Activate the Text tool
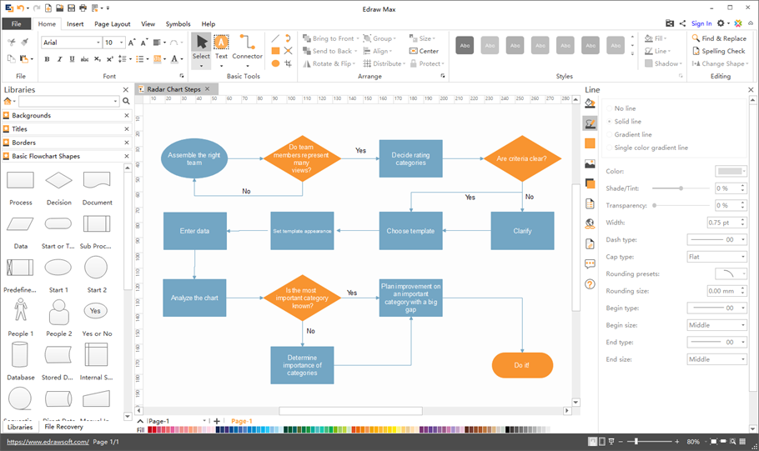 coord(221,47)
